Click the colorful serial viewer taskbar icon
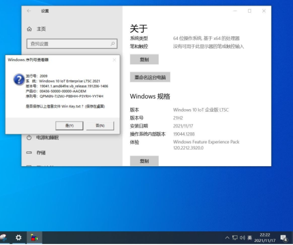 tap(34, 238)
